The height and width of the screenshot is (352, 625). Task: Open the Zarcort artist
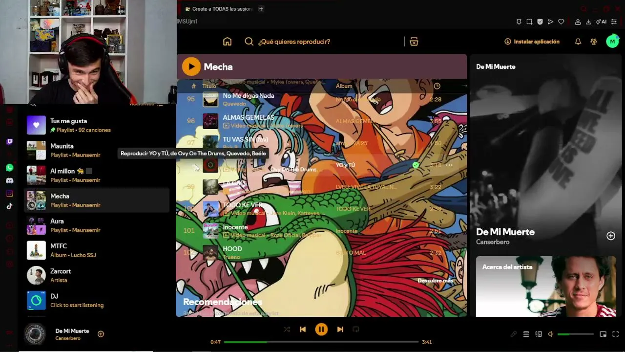[97, 275]
